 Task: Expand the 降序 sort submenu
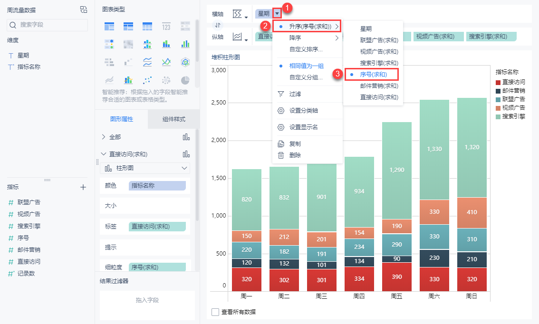[308, 38]
